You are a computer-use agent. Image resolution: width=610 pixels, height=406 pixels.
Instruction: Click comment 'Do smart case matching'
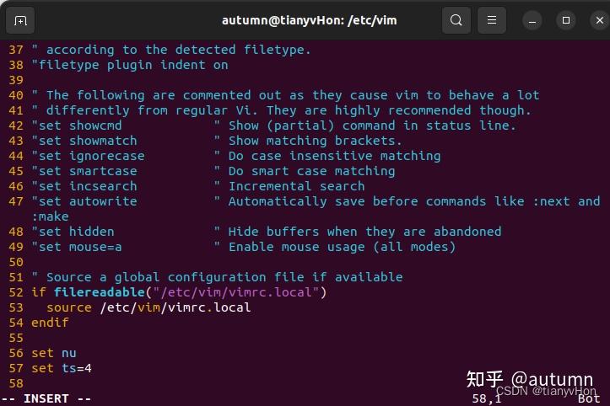pos(311,171)
